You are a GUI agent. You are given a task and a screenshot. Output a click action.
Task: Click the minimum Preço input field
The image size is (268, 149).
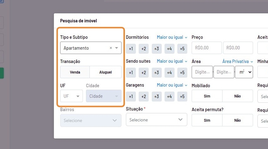click(207, 48)
